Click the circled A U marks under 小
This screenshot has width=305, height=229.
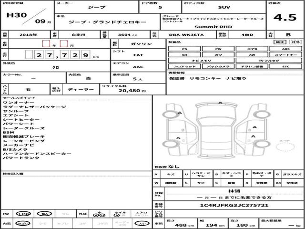click(99, 215)
